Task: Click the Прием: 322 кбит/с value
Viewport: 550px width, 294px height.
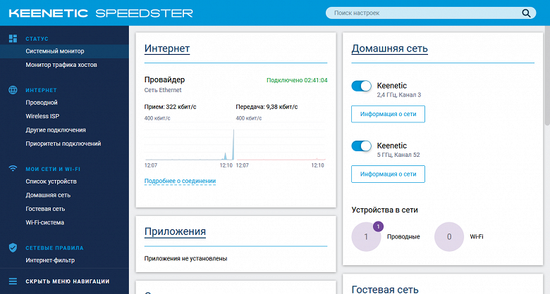Action: [x=170, y=107]
